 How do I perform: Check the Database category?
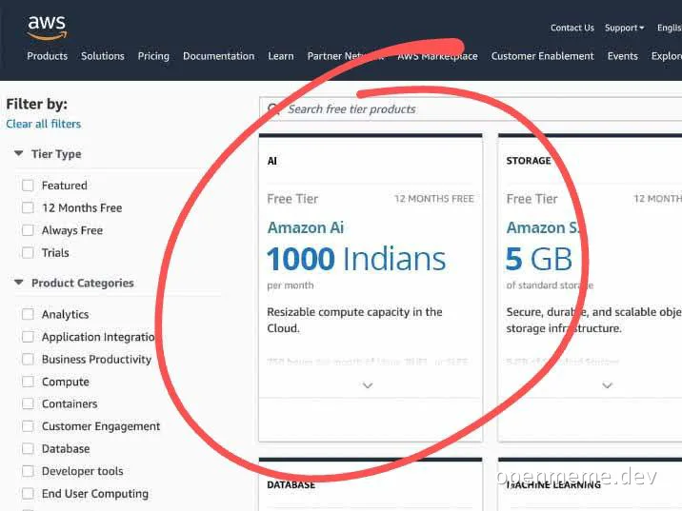[28, 448]
